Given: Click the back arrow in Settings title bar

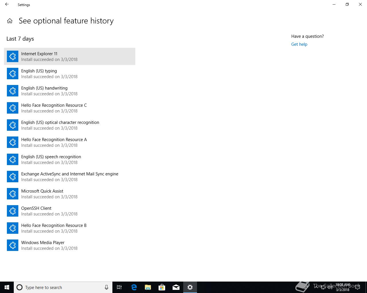Looking at the screenshot, I should [x=7, y=4].
